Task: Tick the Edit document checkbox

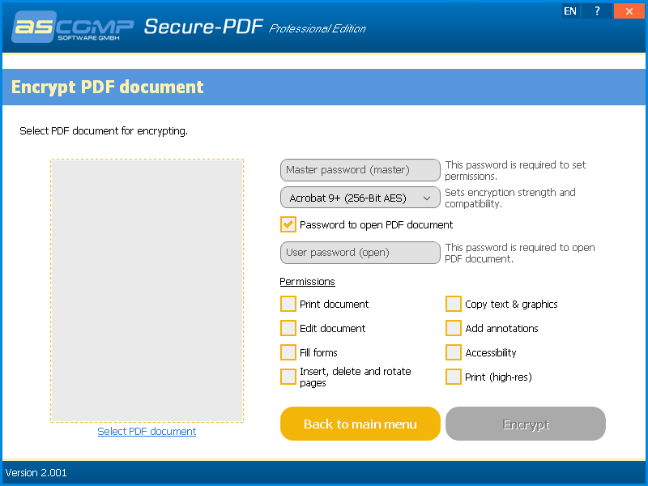Action: (x=288, y=328)
